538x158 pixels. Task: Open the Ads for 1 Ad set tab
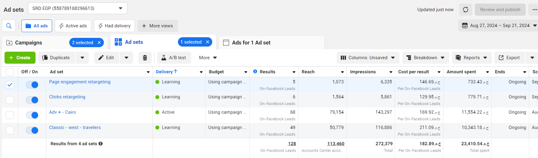pos(251,43)
